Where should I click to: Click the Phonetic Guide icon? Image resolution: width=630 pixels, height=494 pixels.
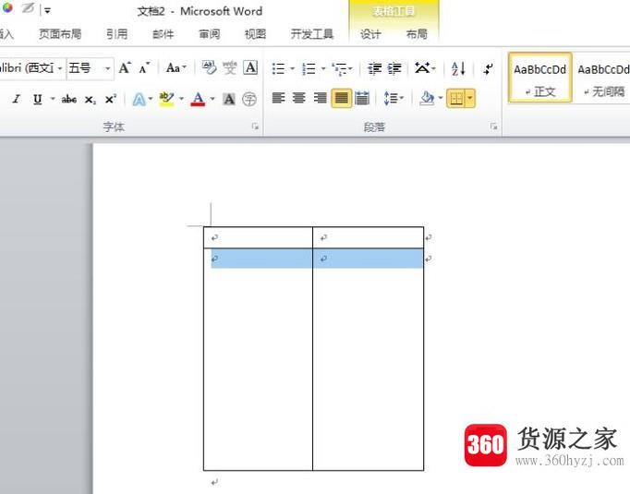pyautogui.click(x=229, y=67)
